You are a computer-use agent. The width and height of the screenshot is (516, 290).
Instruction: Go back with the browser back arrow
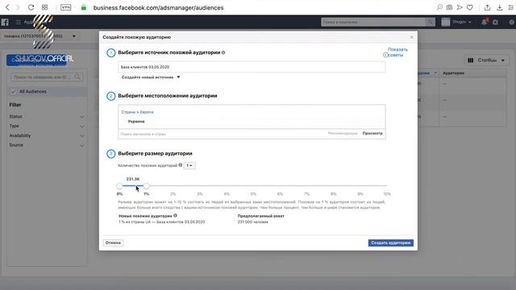pyautogui.click(x=7, y=7)
